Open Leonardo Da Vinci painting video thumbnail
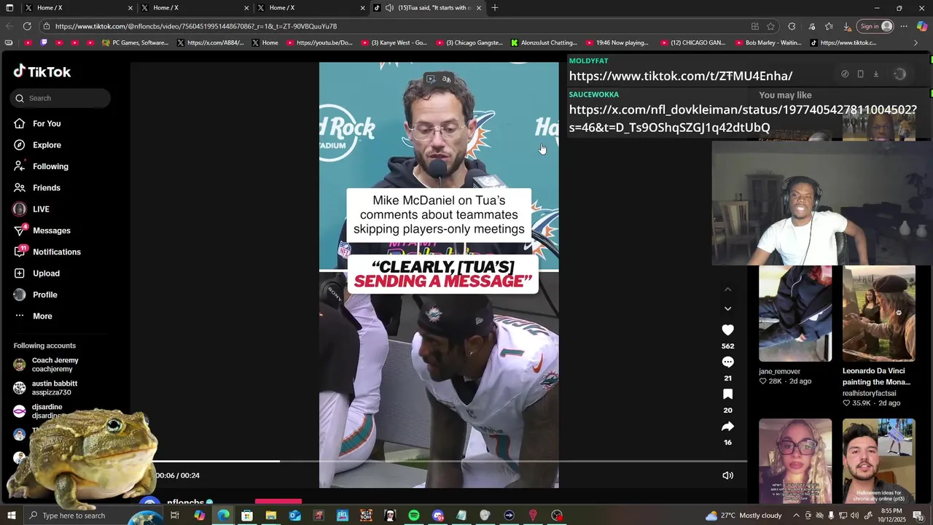 (x=879, y=314)
